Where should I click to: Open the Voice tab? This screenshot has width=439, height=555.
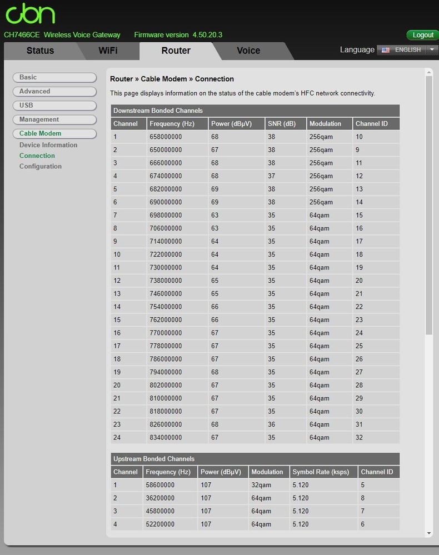pos(248,51)
